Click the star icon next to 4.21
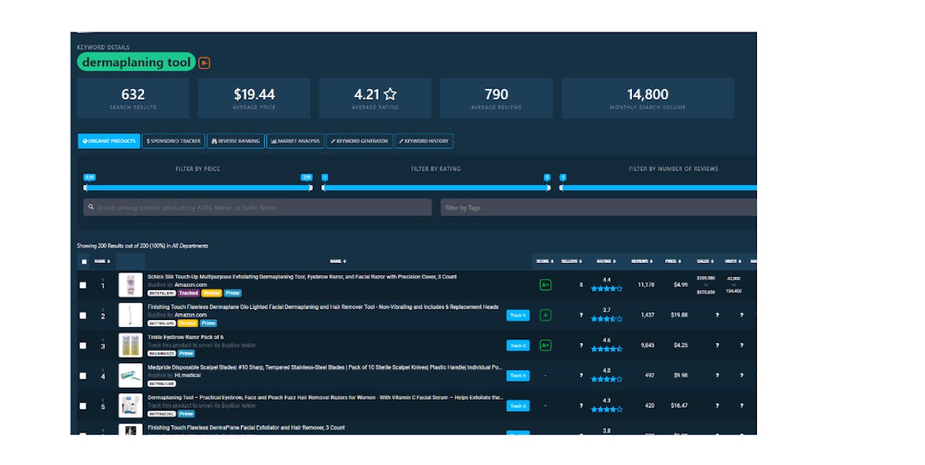925x465 pixels. (x=390, y=94)
